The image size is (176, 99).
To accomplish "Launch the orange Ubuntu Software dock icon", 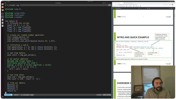I will coord(2,7).
